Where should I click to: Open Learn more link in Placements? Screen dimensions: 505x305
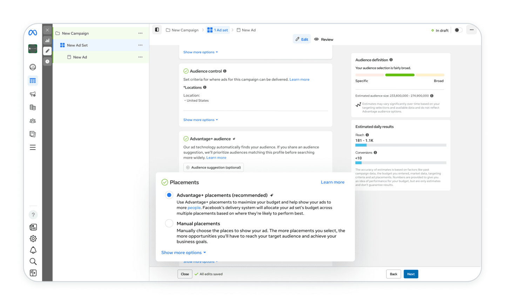[x=332, y=182]
